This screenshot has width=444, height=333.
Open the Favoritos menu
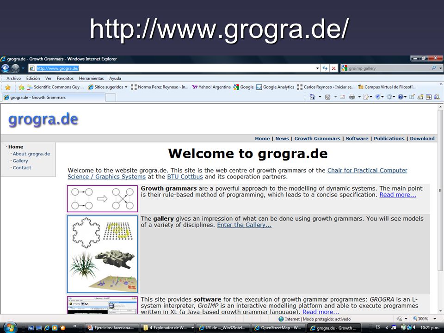pyautogui.click(x=65, y=79)
